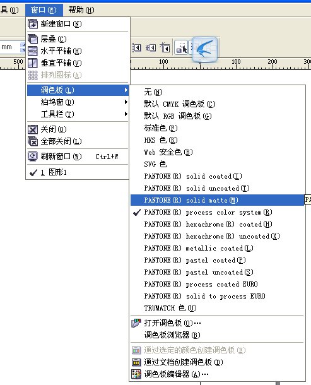Screen dimensions: 311x385
Task: Toggle the checked 图形1 document entry
Action: click(77, 172)
